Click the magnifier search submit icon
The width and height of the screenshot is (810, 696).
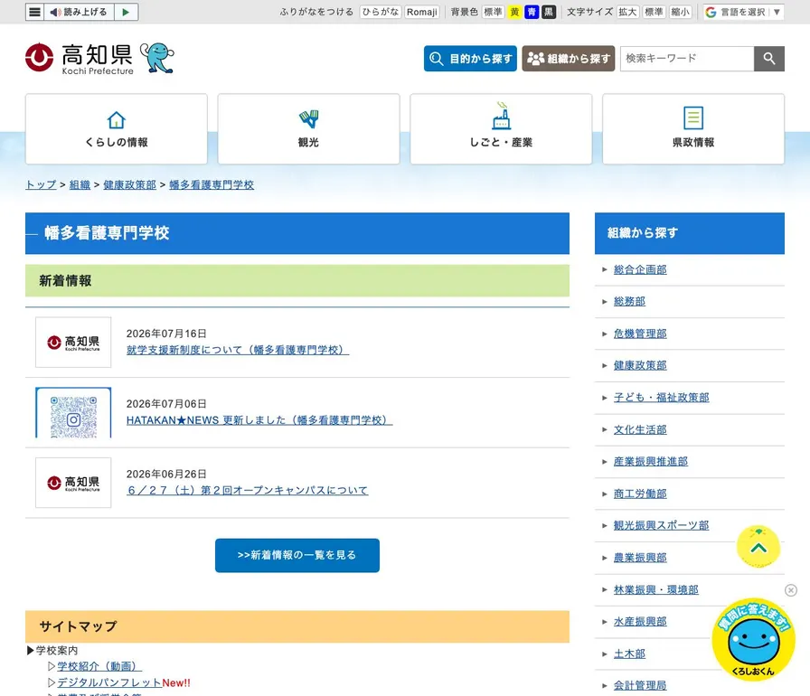(769, 59)
